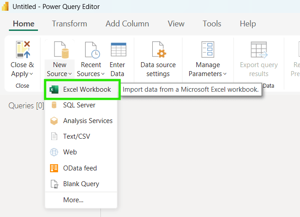Open the View tab
Viewport: 300px width, 217px height.
pyautogui.click(x=176, y=24)
